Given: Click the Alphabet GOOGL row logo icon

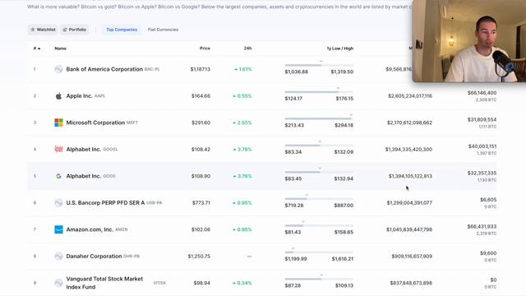Looking at the screenshot, I should click(x=58, y=150).
